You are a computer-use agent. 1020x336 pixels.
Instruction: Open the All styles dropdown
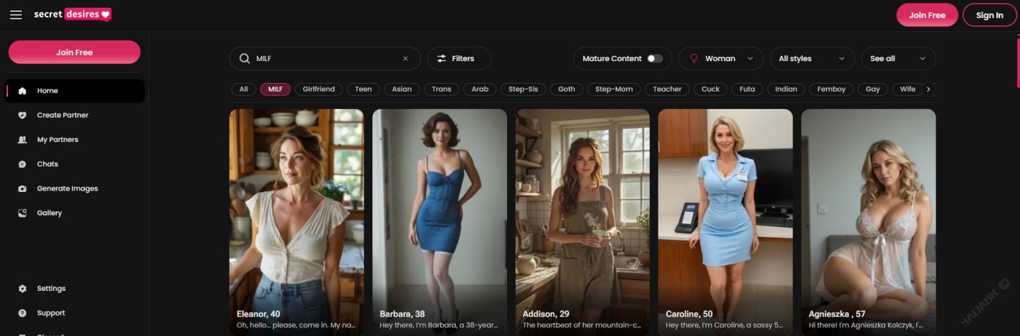pyautogui.click(x=812, y=59)
